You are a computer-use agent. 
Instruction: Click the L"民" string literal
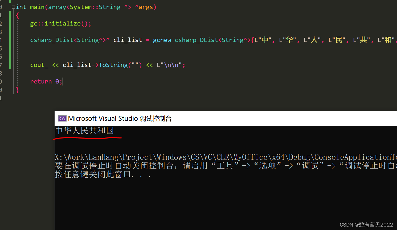[337, 40]
